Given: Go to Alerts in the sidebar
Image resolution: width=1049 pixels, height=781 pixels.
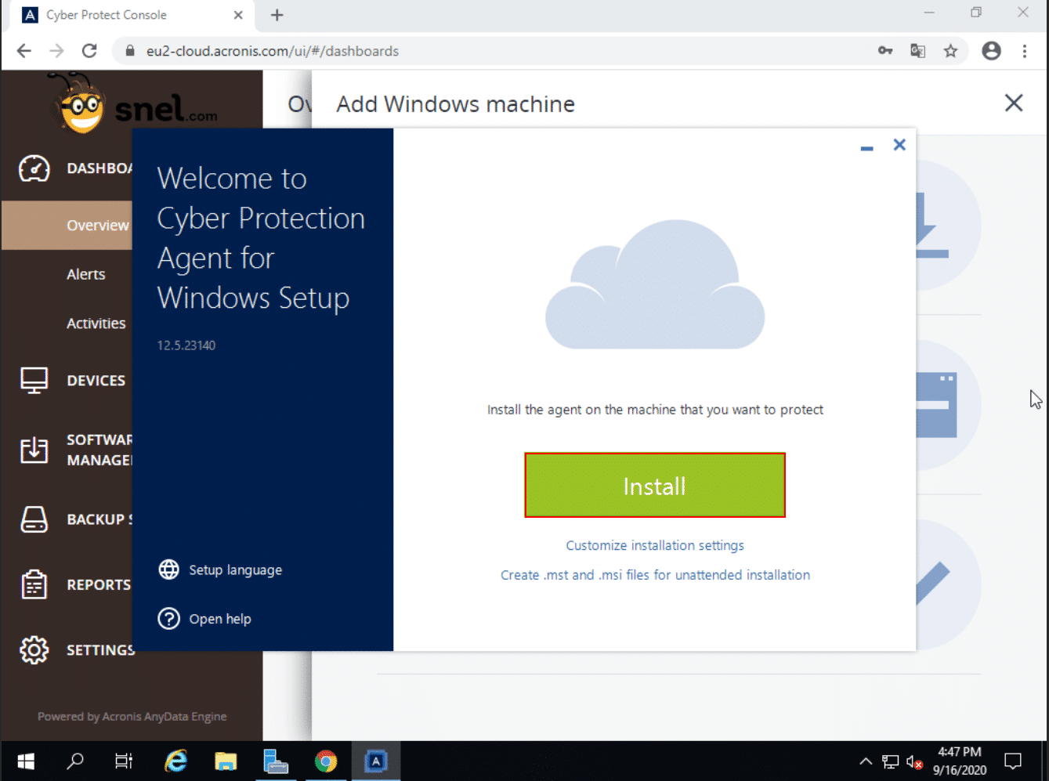Looking at the screenshot, I should coord(85,274).
